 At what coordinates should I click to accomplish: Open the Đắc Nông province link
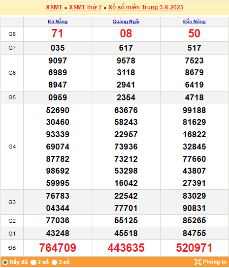[x=194, y=22]
